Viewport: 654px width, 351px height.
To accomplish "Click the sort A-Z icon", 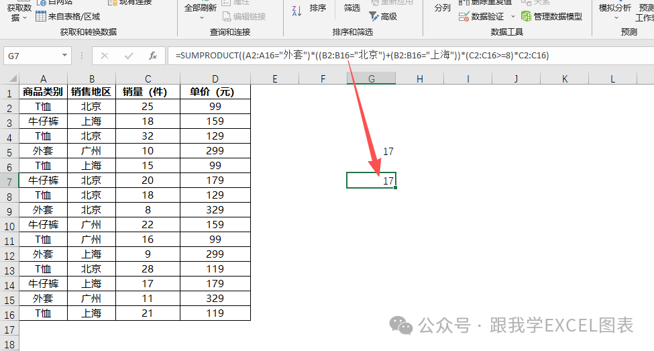I will point(296,11).
